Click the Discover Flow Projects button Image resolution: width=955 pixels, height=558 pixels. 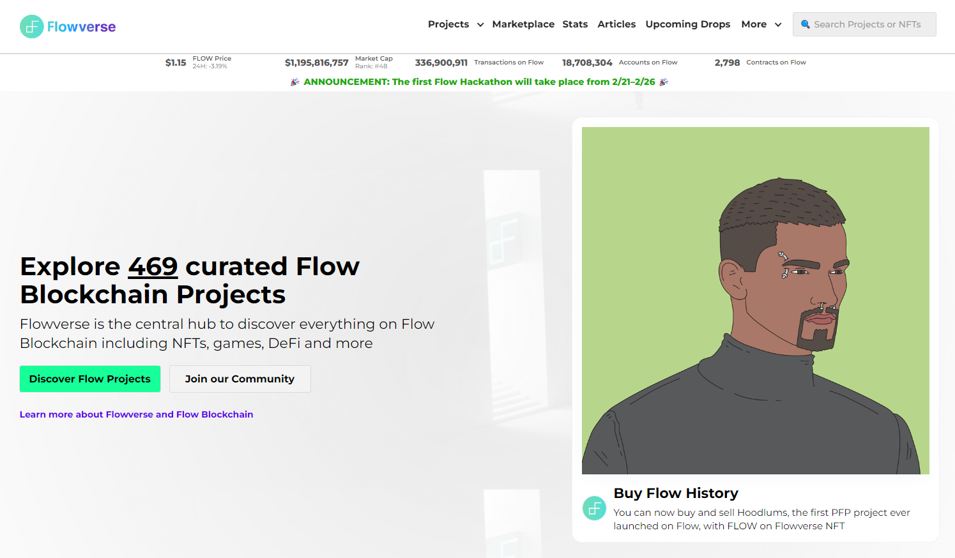pyautogui.click(x=90, y=379)
